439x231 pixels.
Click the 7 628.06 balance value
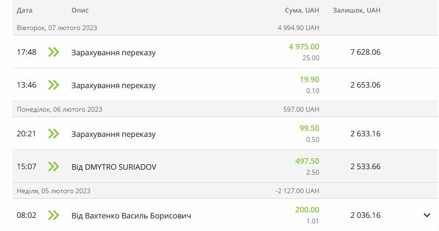point(365,52)
